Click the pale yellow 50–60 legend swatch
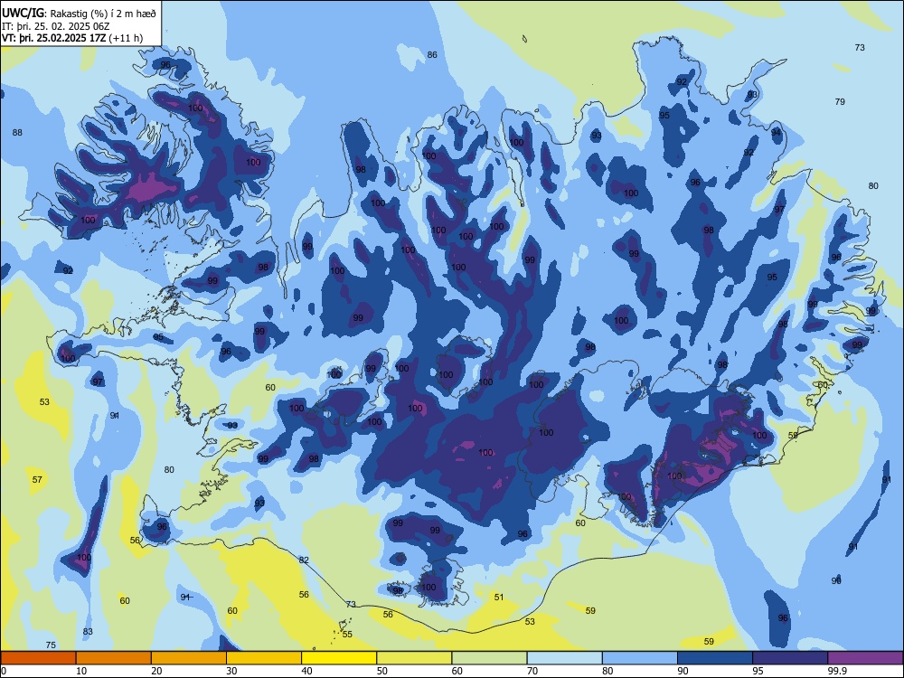This screenshot has height=678, width=904. click(x=414, y=658)
